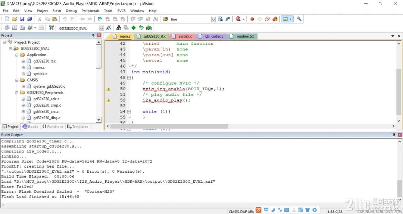Click the Manage Run-Time Environment green diamond icon
Screen dimensions: 403x214
pos(133,28)
